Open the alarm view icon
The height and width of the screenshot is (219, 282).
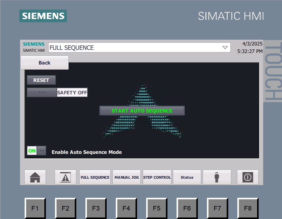point(65,177)
